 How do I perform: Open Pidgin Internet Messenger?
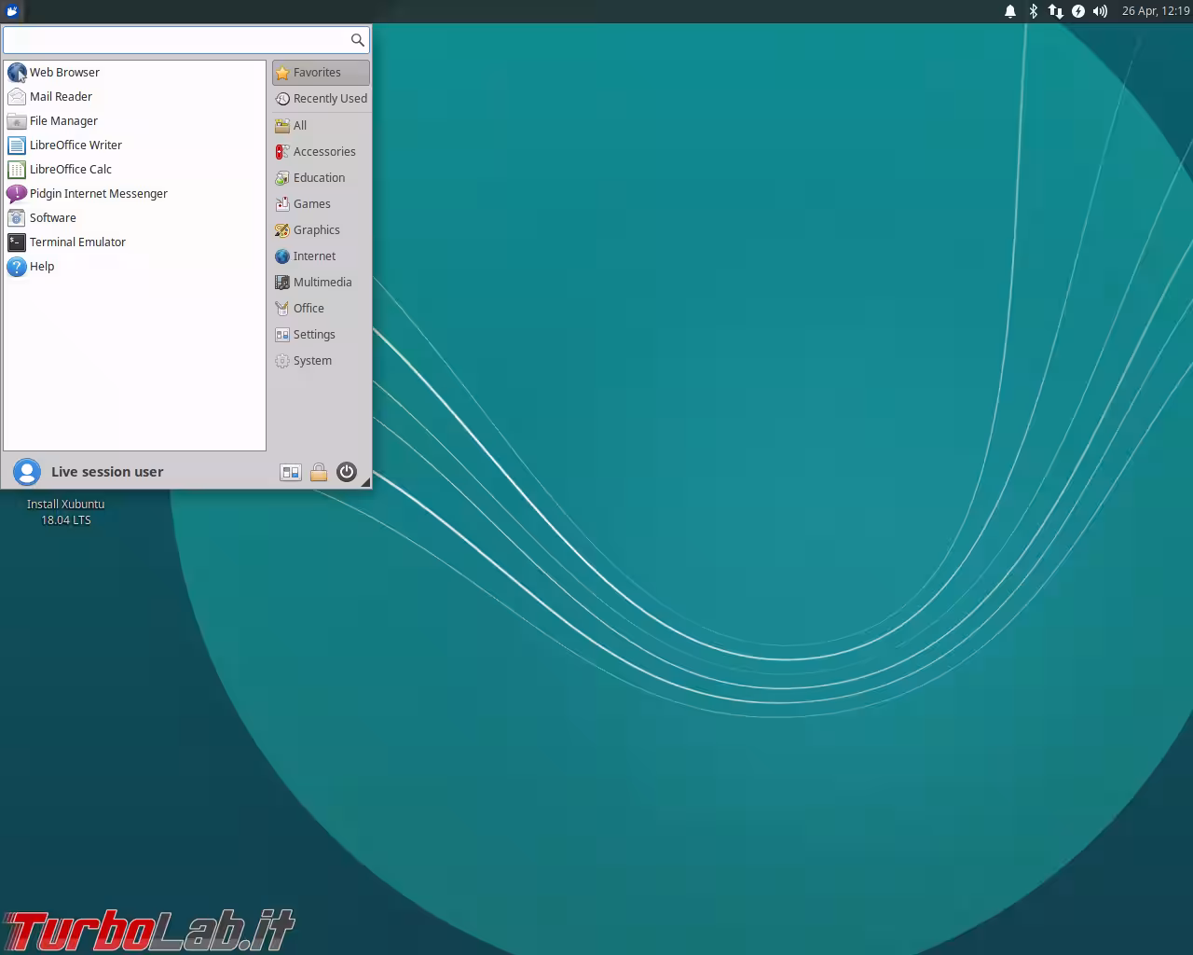[98, 193]
